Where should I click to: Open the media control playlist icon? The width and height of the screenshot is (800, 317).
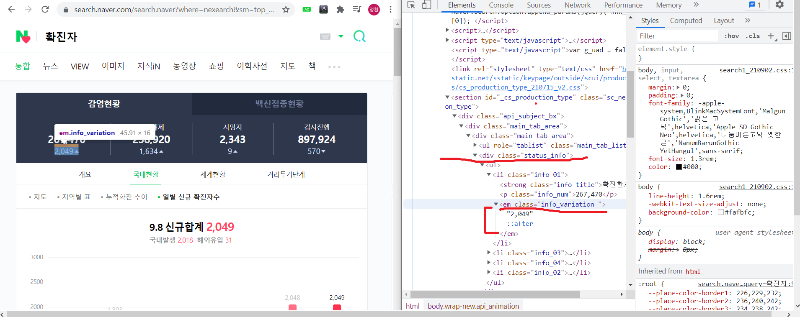coord(357,9)
